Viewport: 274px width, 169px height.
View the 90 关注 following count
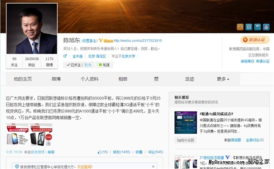pyautogui.click(x=14, y=62)
